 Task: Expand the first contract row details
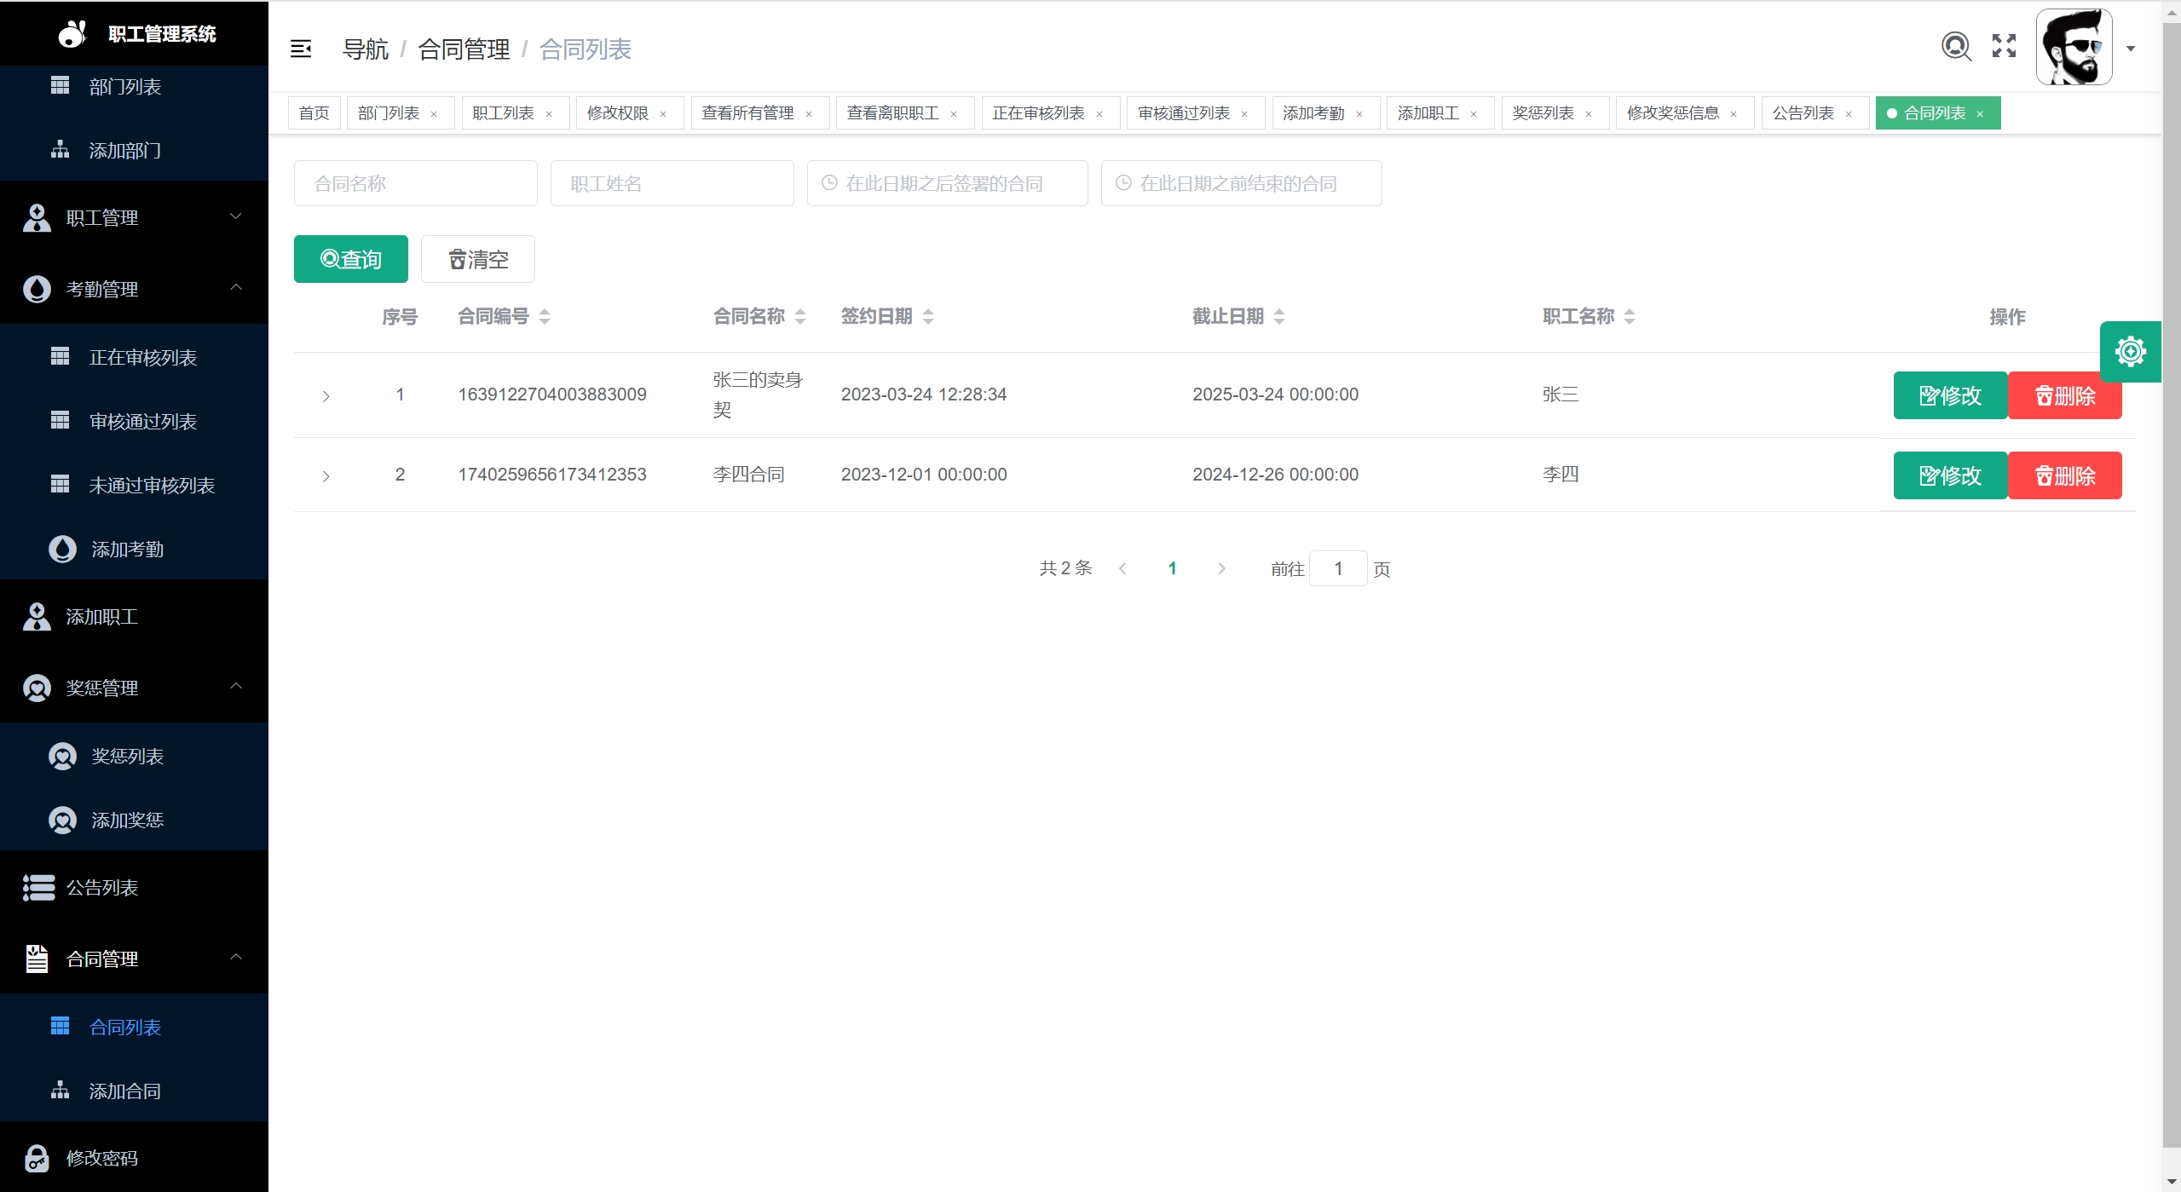pyautogui.click(x=326, y=396)
